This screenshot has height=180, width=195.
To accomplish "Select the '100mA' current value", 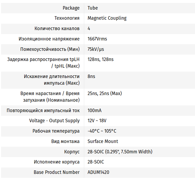I will tap(95, 111).
